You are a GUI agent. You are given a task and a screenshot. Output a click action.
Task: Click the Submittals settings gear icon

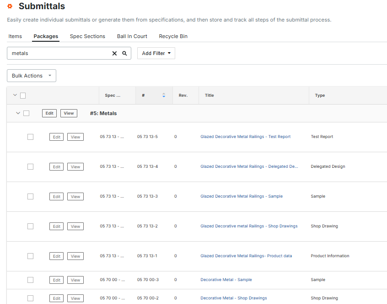tap(10, 6)
